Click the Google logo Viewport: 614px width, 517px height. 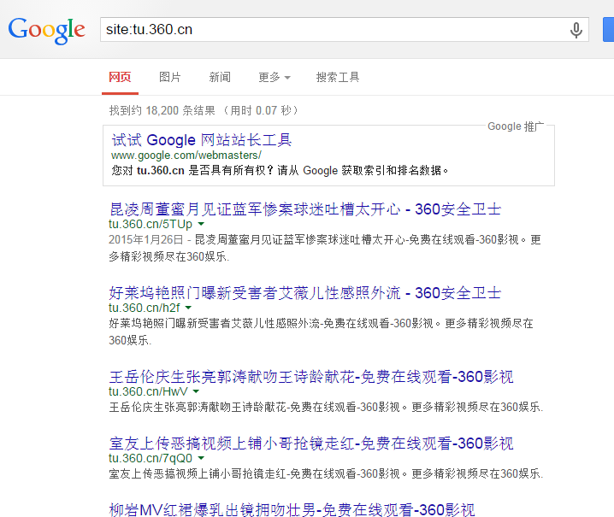click(x=46, y=31)
